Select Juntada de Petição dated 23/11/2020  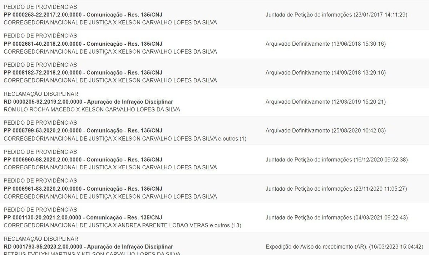click(x=336, y=189)
